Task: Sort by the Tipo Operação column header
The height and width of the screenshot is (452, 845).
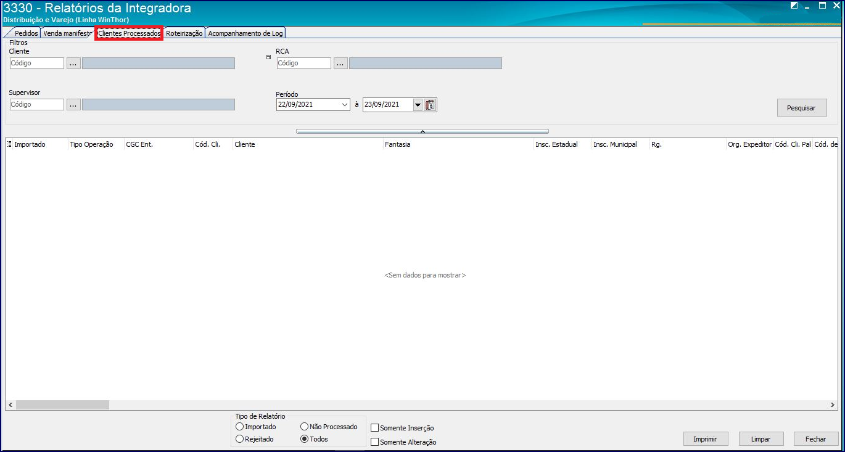Action: pyautogui.click(x=96, y=144)
